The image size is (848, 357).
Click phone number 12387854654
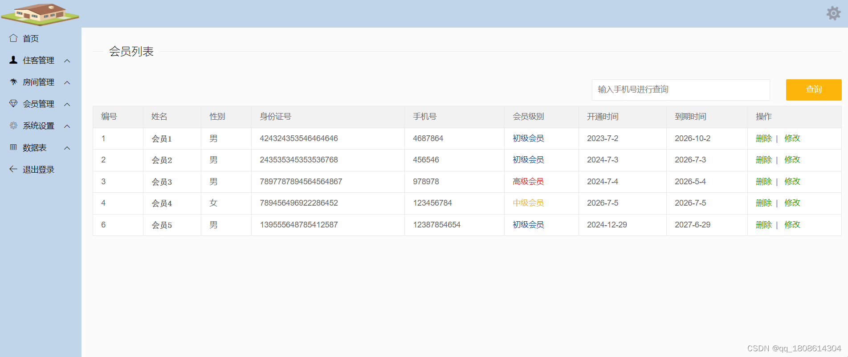pyautogui.click(x=437, y=225)
